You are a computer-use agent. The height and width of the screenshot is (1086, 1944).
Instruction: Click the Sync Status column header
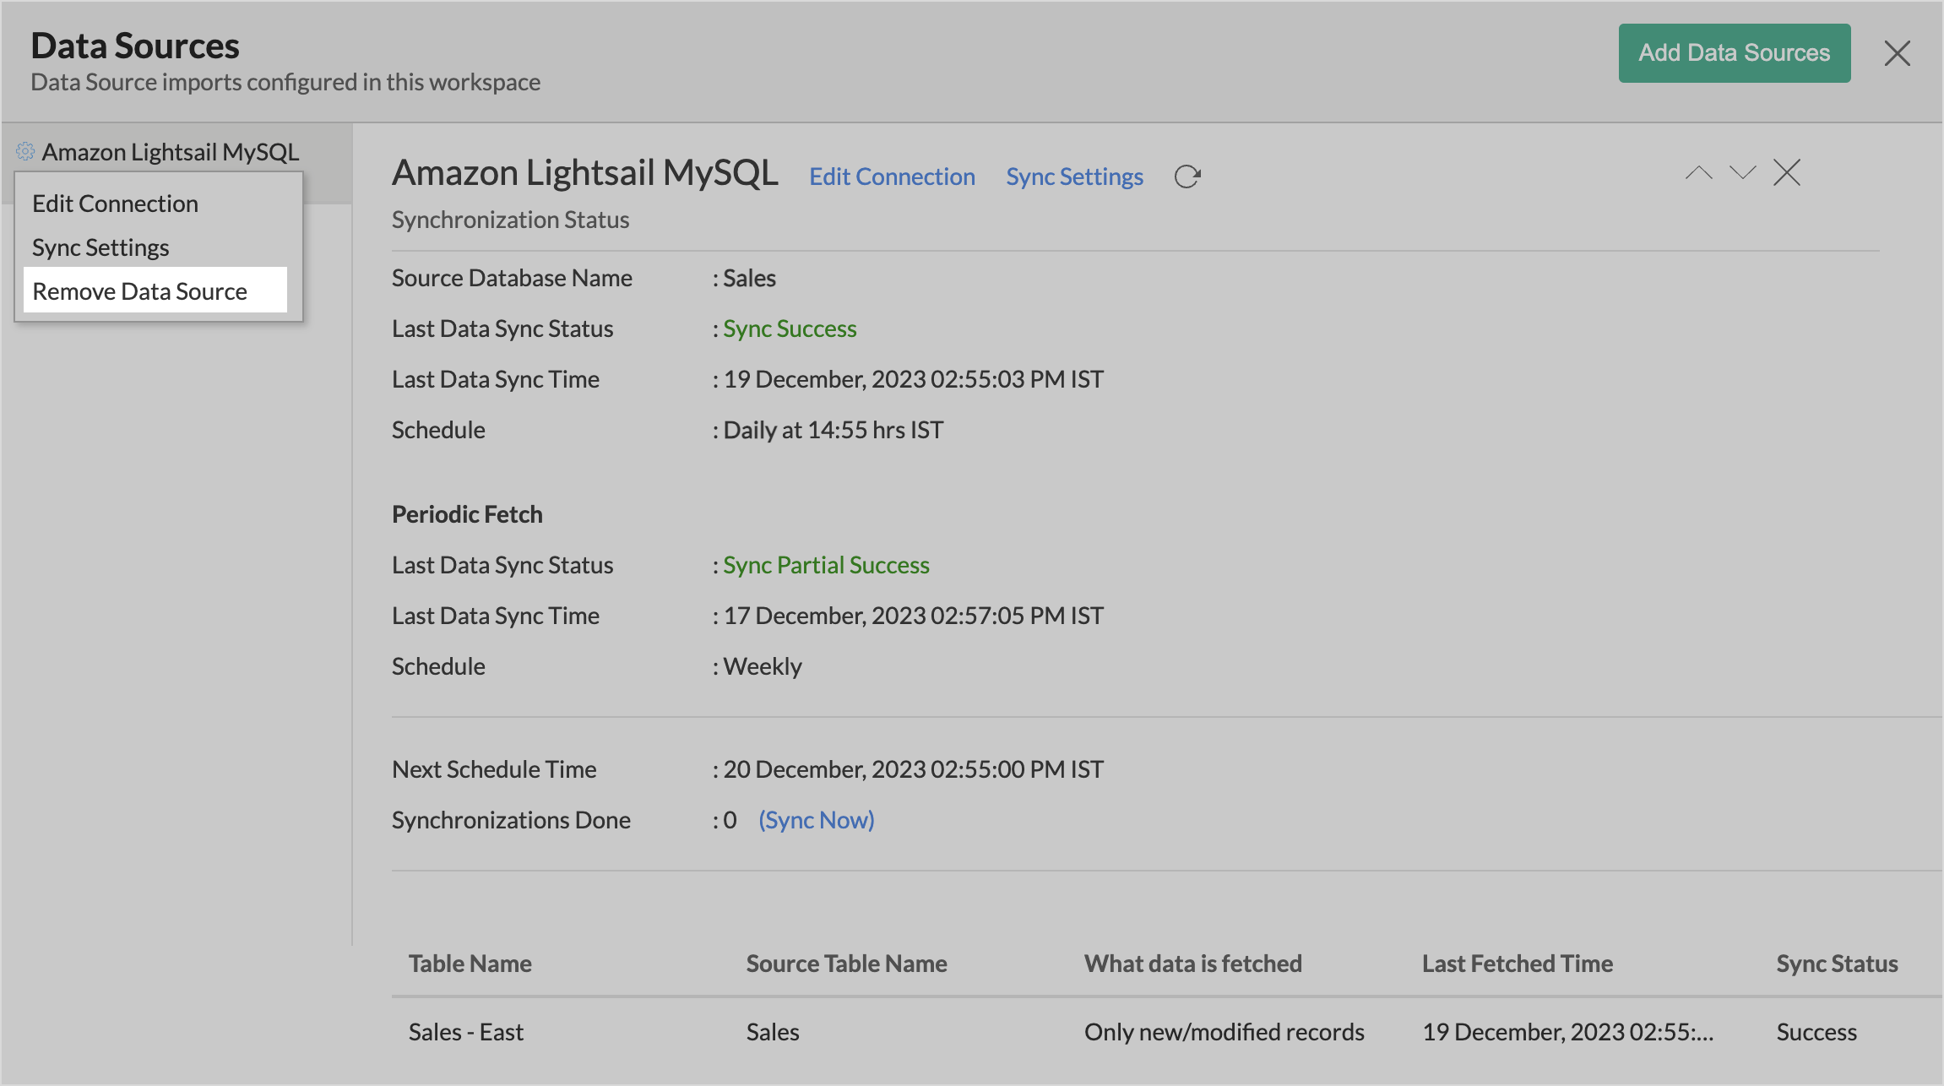(x=1837, y=964)
